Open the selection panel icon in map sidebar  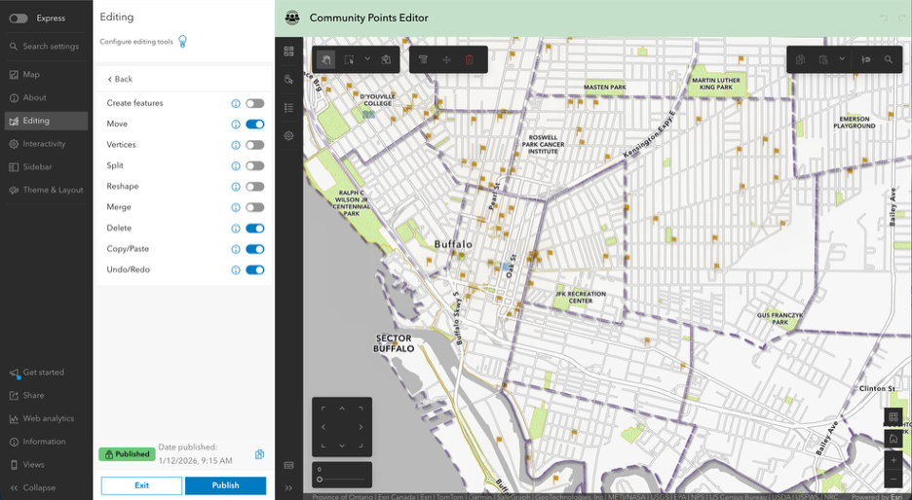pos(289,80)
